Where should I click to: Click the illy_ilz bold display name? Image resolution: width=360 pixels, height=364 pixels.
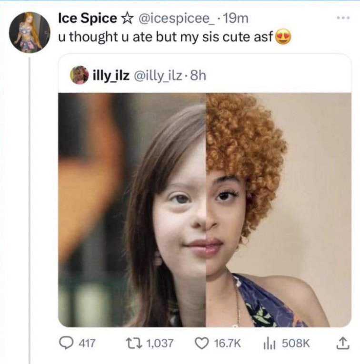click(111, 75)
